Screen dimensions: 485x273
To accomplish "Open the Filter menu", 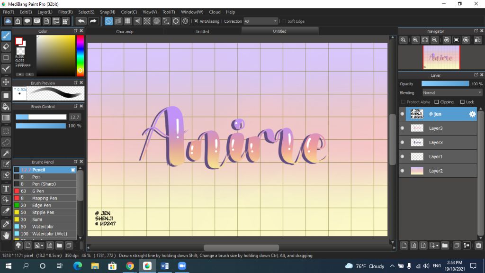I will point(65,12).
